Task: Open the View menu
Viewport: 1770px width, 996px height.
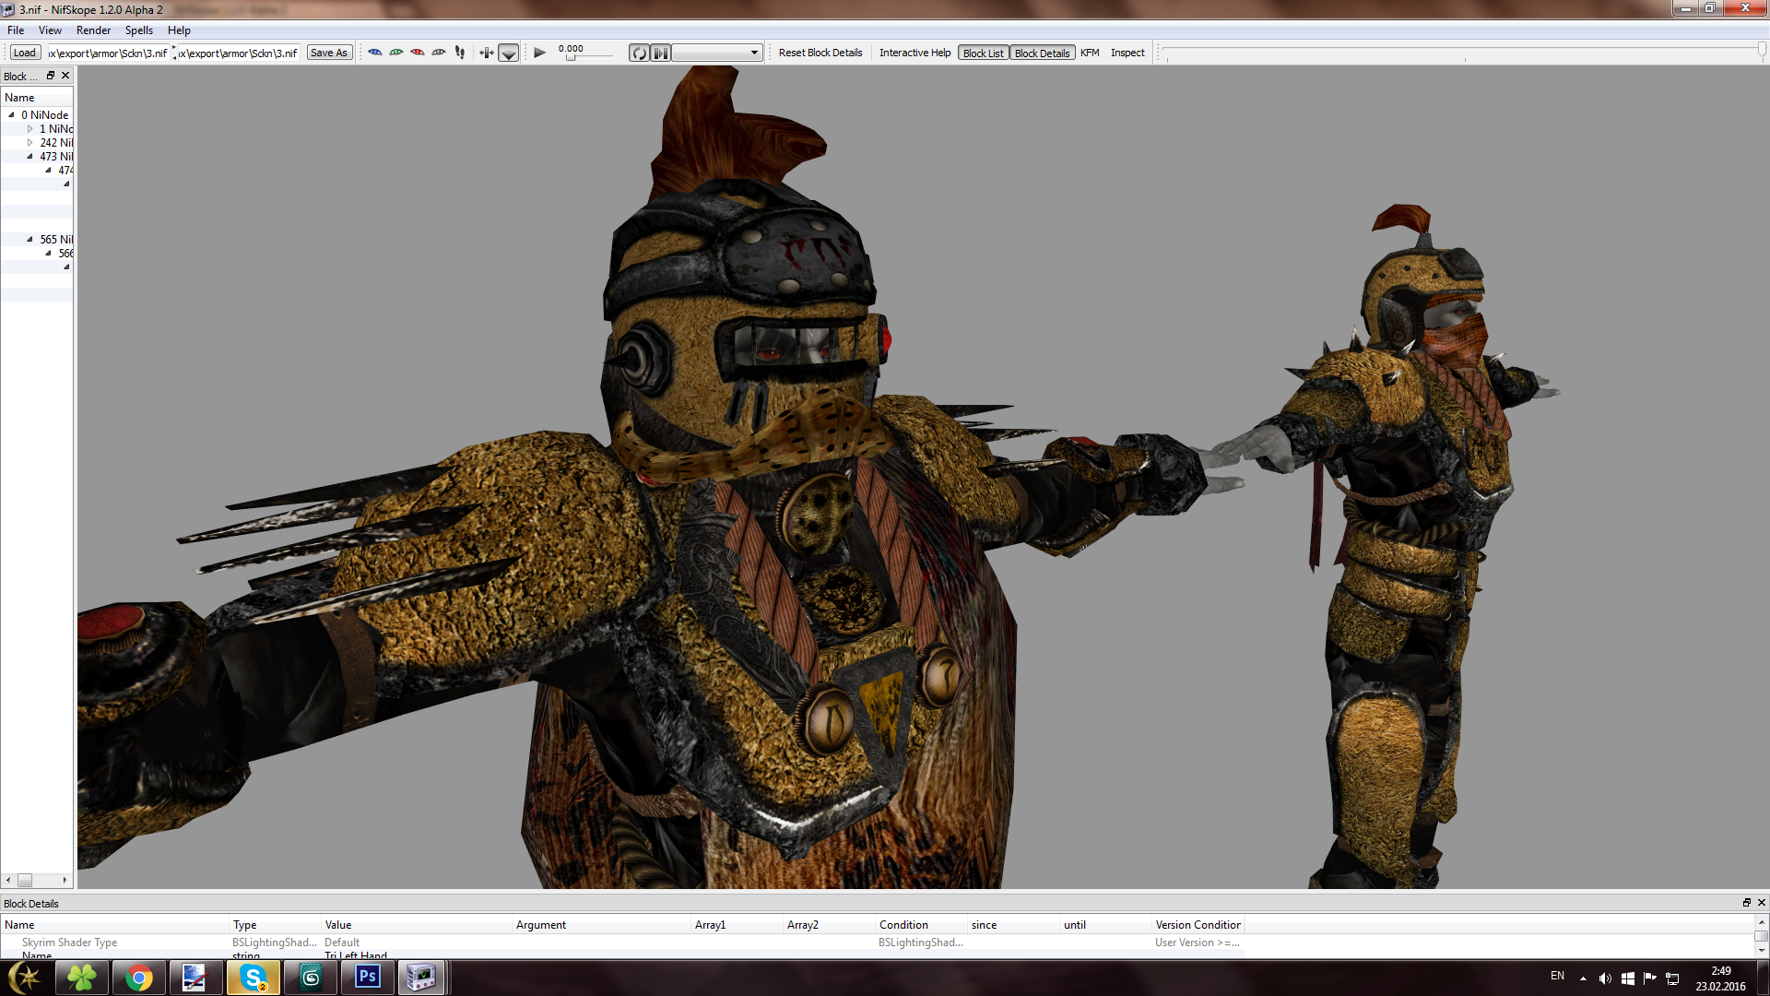Action: 50,30
